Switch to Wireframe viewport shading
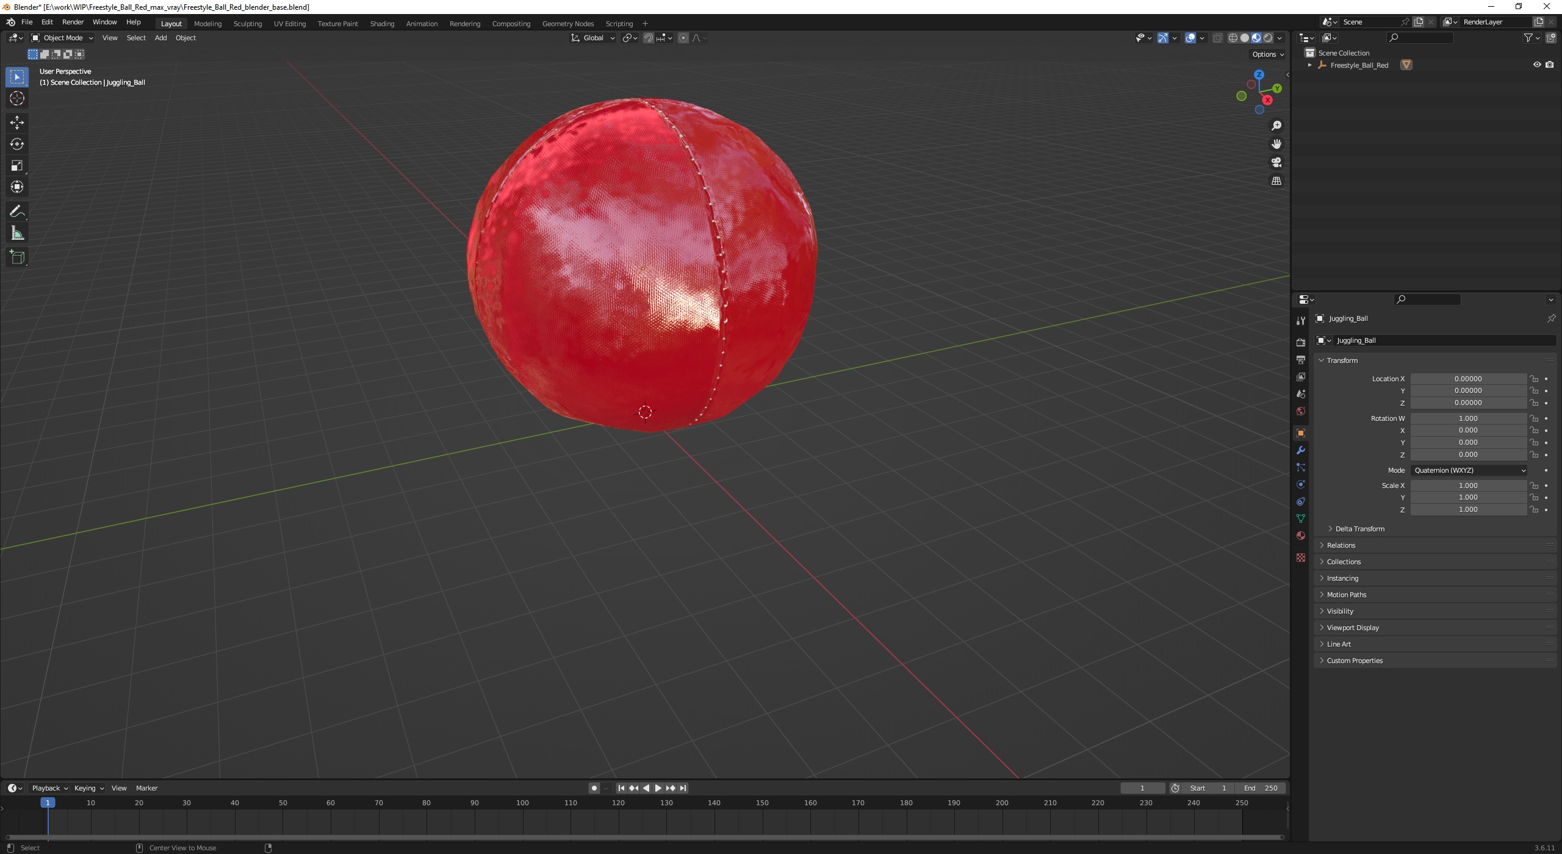The image size is (1562, 854). 1233,38
